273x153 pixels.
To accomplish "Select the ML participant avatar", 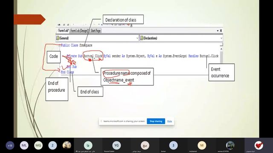I will click(x=24, y=145).
